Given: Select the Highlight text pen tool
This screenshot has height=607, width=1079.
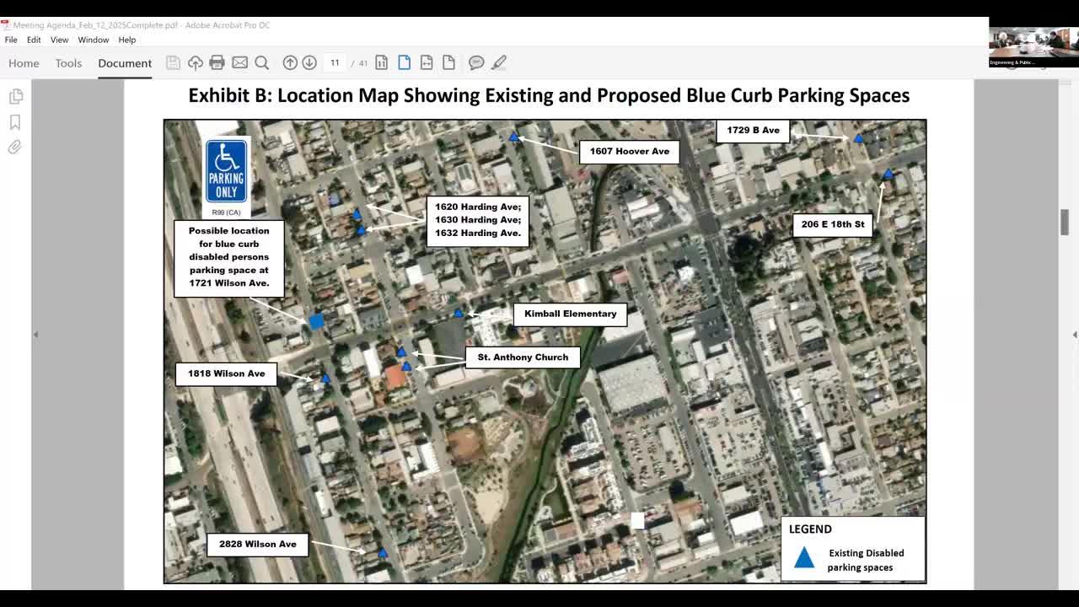Looking at the screenshot, I should pos(499,62).
